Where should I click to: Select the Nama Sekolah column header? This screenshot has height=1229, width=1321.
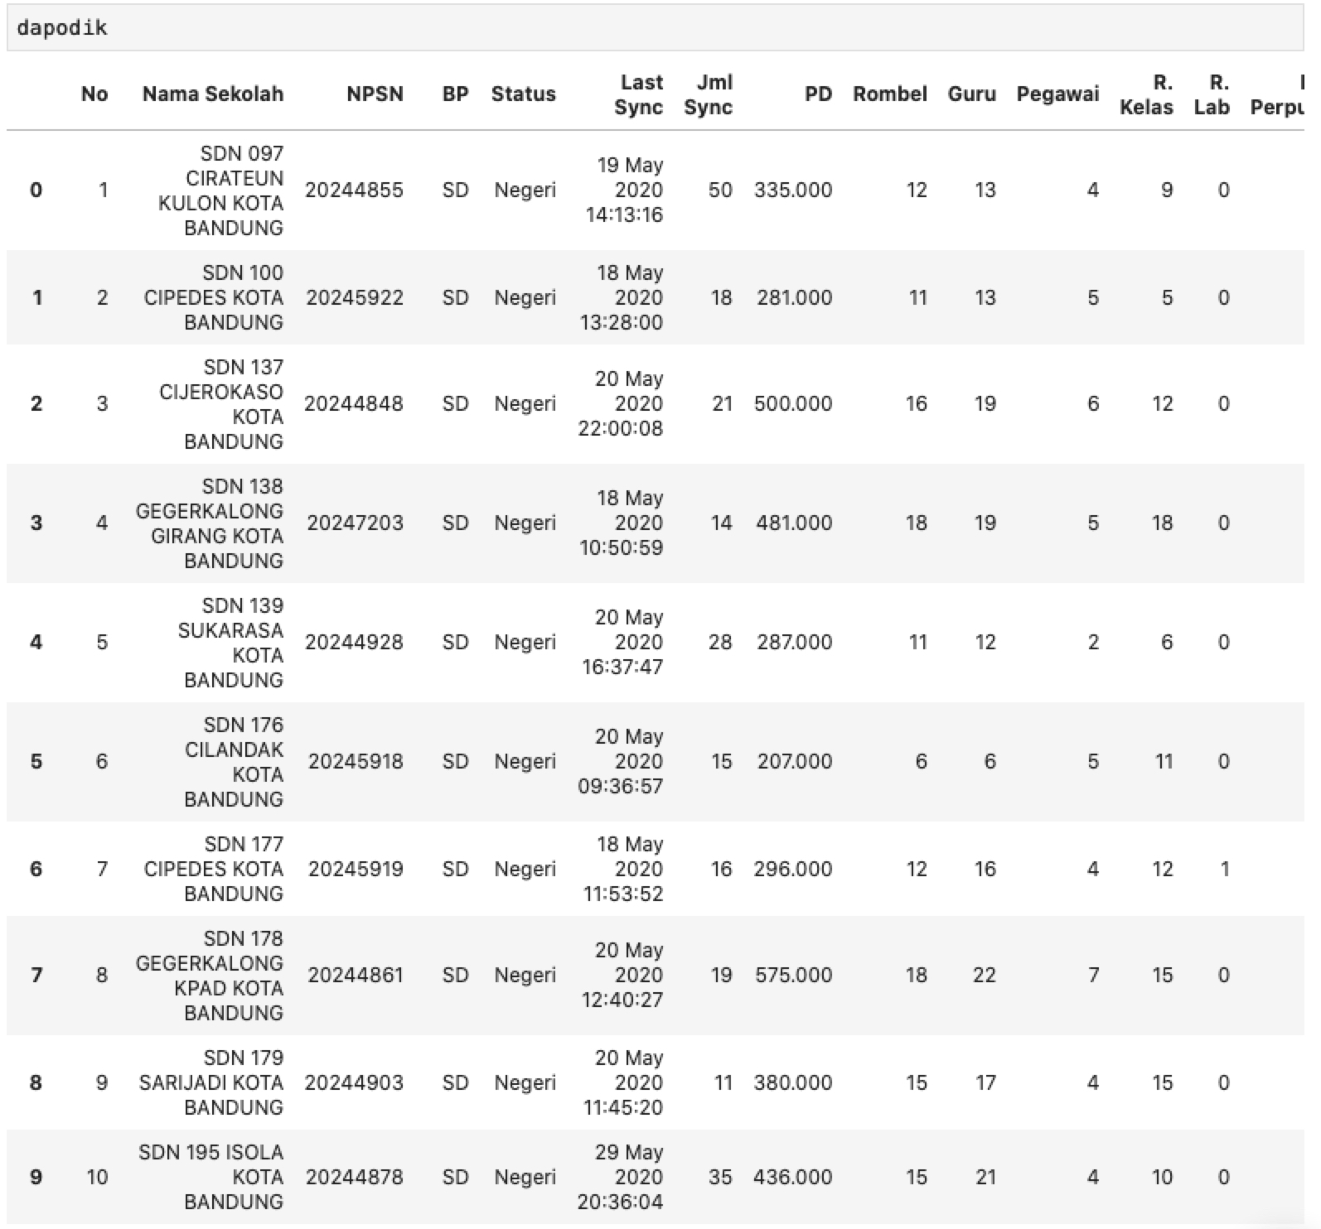(213, 94)
